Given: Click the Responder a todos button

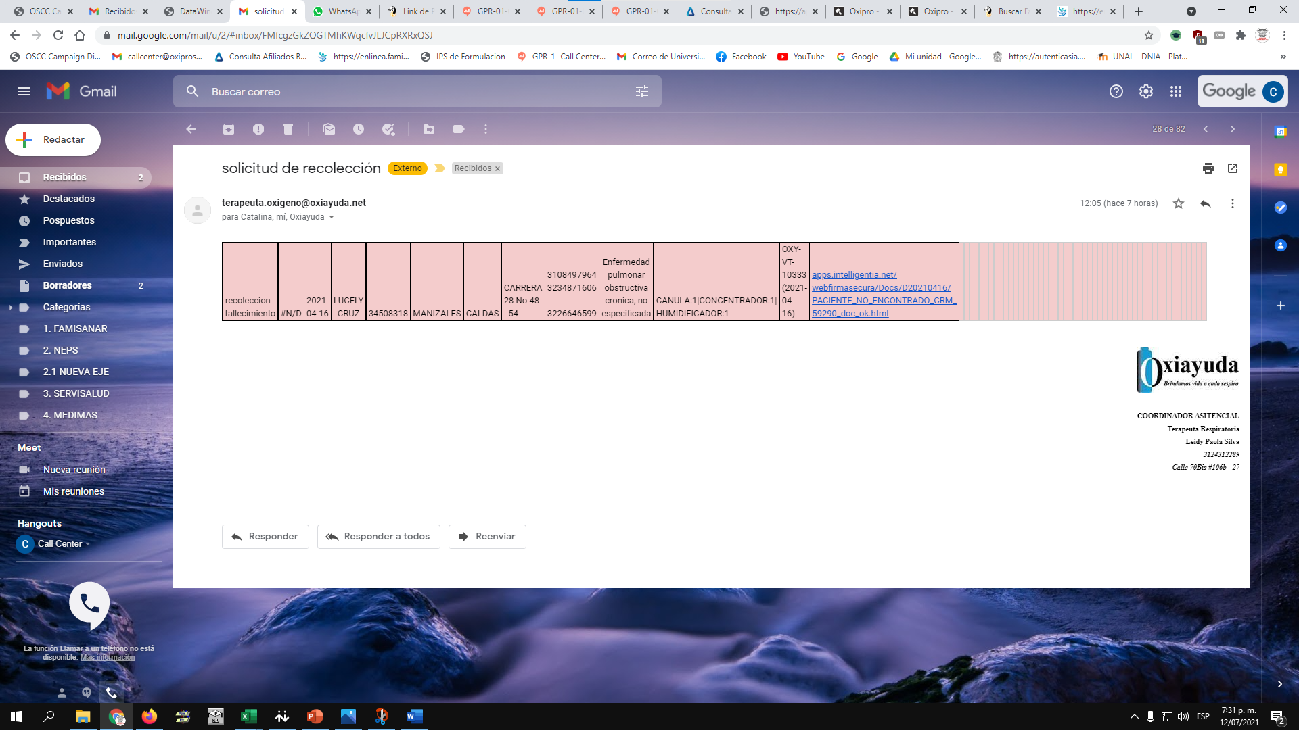Looking at the screenshot, I should (379, 537).
